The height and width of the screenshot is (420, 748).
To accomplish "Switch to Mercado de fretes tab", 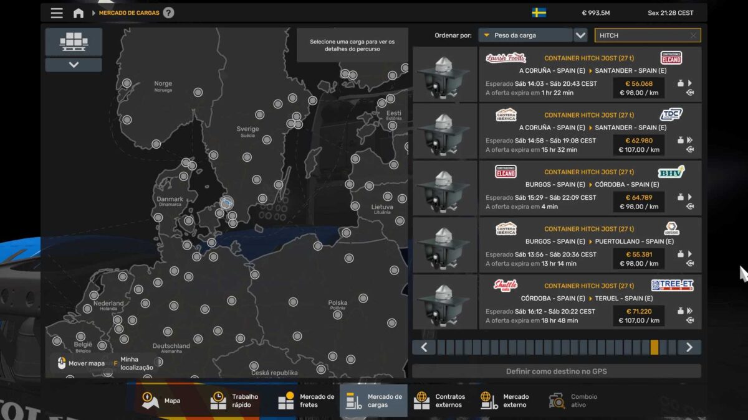I will click(x=286, y=400).
